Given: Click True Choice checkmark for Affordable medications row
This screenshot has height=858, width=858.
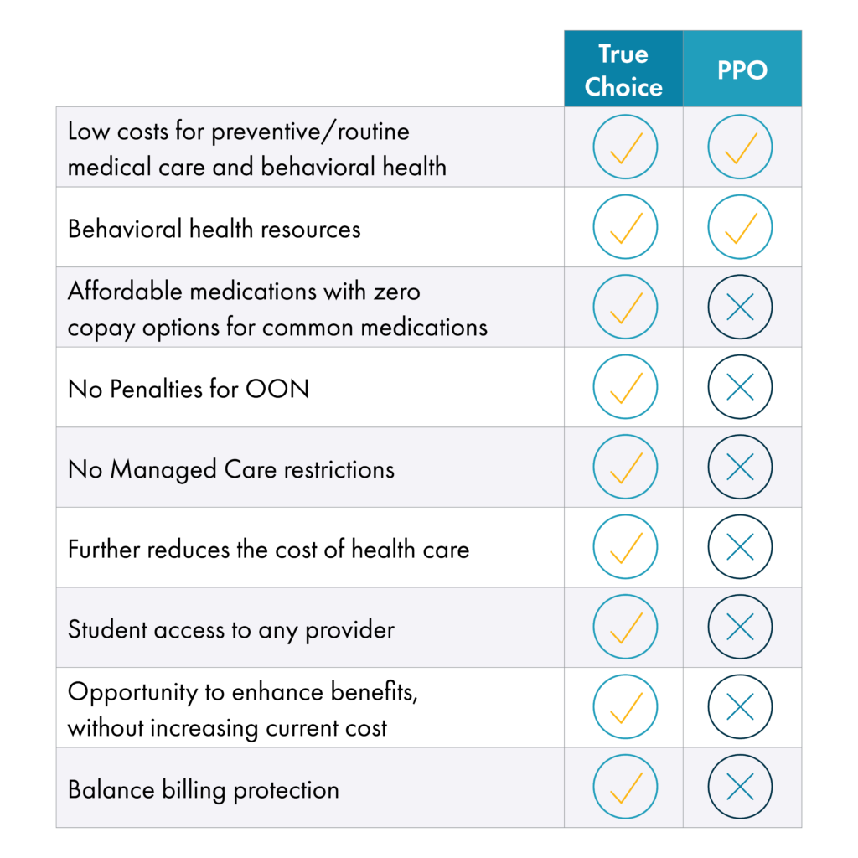Looking at the screenshot, I should (x=625, y=308).
